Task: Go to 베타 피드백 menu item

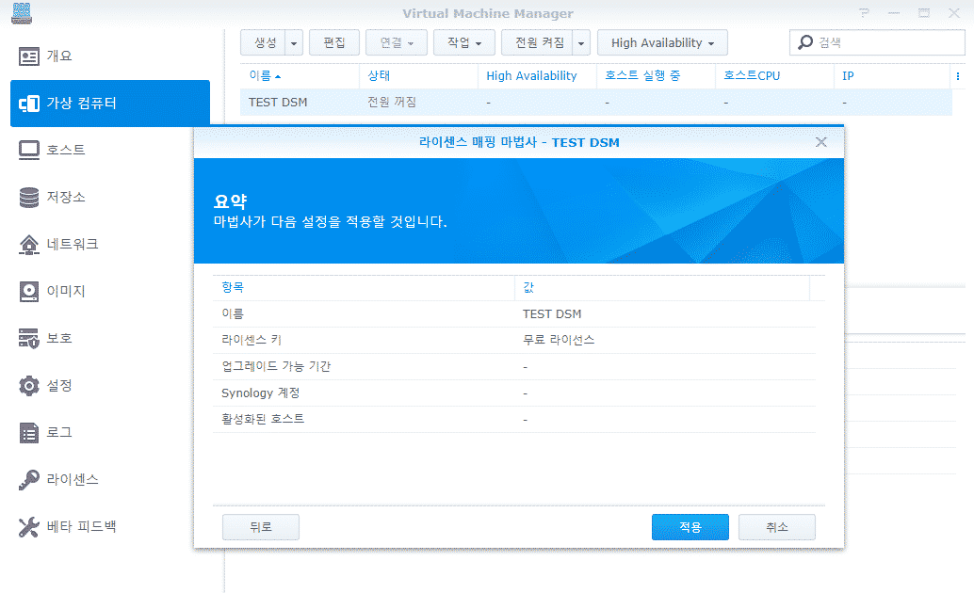Action: tap(81, 527)
